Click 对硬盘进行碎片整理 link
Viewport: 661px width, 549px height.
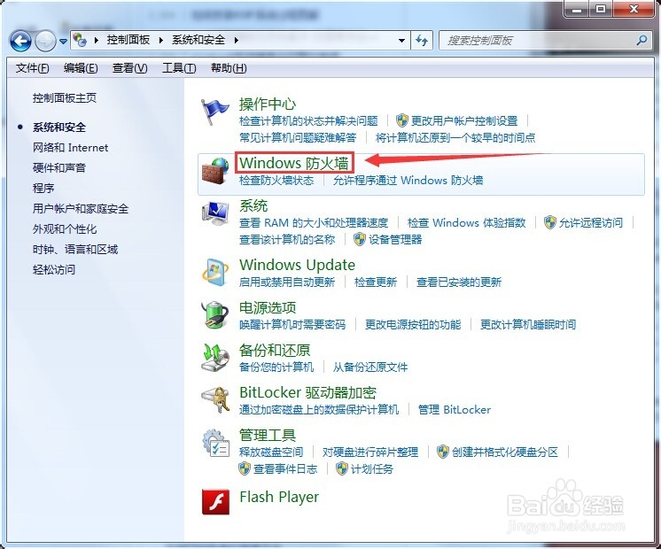click(x=370, y=452)
